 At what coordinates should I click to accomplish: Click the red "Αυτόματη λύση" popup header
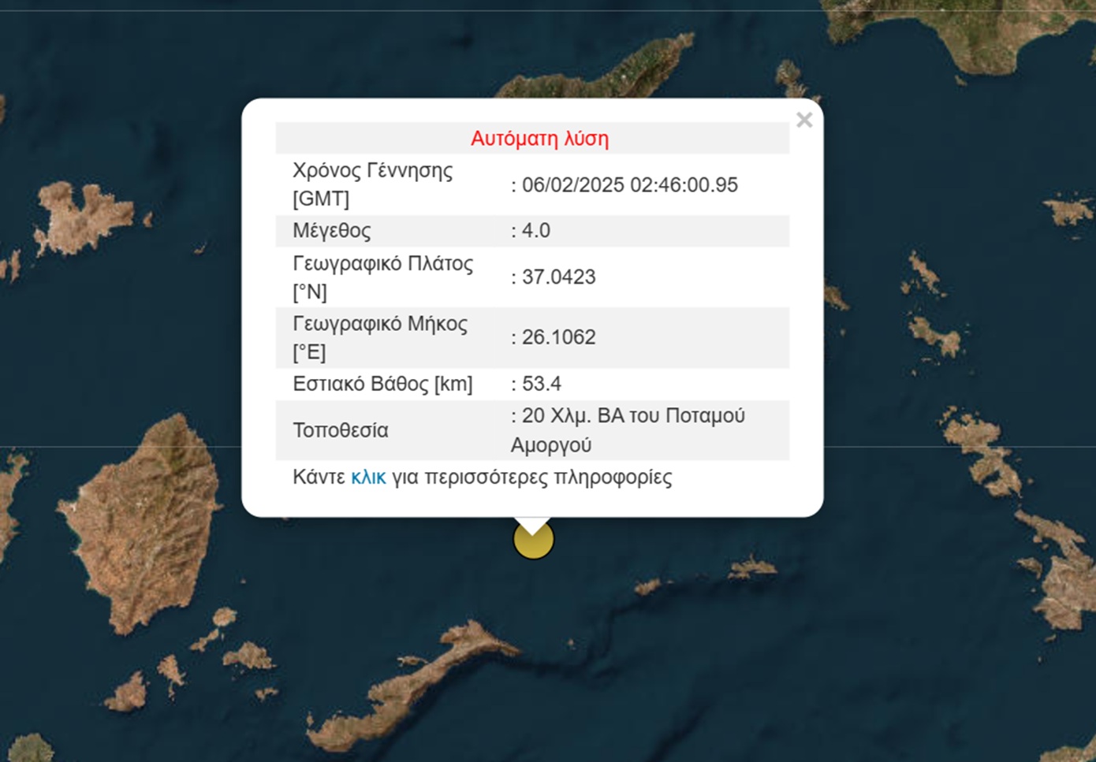[x=539, y=139]
